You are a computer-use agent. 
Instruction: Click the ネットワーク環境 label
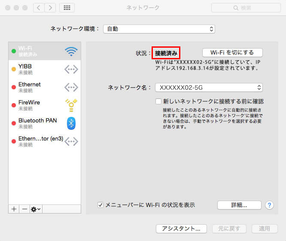74,29
